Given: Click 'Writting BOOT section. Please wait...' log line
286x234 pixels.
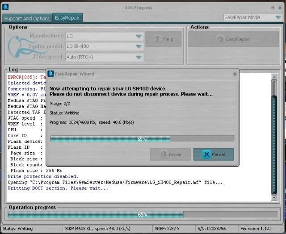Looking at the screenshot, I should point(58,188).
